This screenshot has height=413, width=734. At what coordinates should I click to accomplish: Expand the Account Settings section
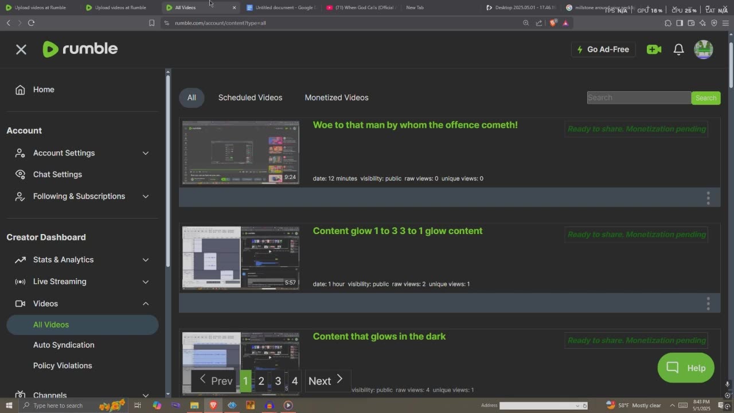[146, 153]
